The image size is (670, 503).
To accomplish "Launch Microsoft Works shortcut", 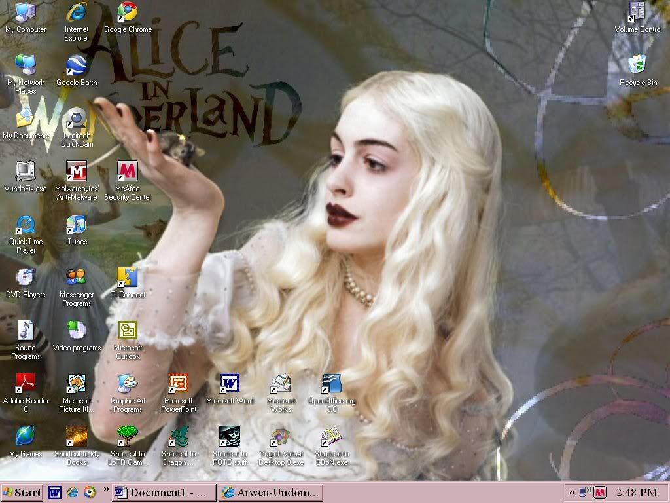I will [x=281, y=394].
